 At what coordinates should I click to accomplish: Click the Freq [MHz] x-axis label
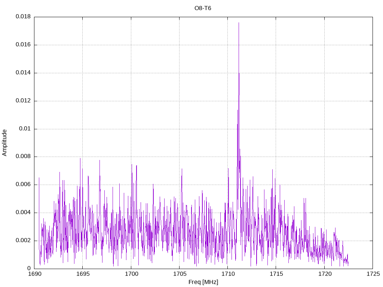click(203, 282)
